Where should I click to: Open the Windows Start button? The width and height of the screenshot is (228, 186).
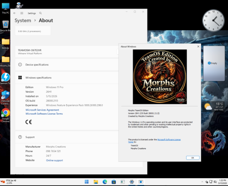(87, 181)
